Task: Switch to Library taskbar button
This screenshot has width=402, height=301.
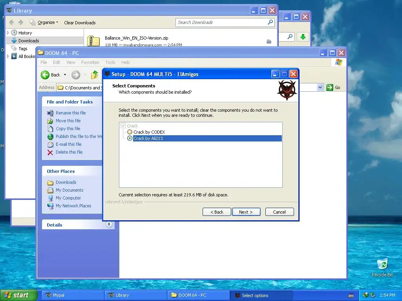Action: 135,295
